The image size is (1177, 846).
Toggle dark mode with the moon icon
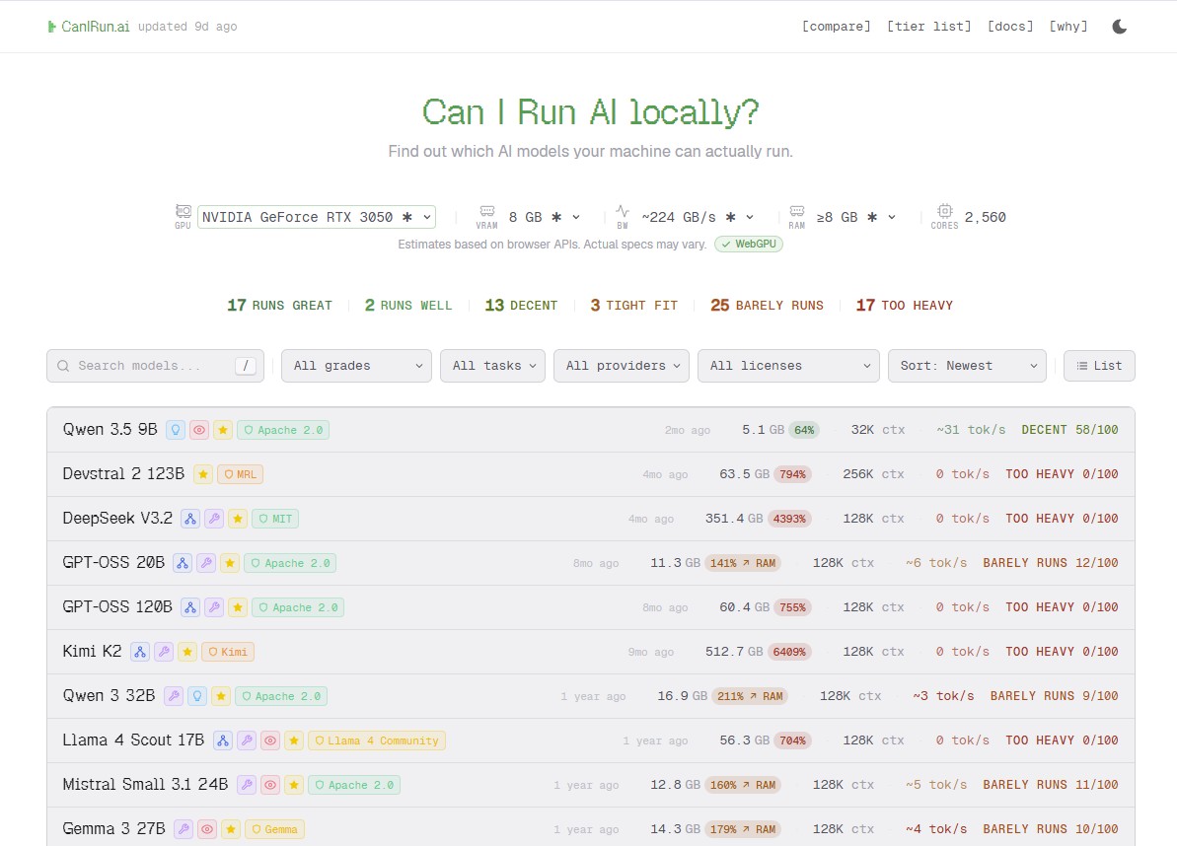1119,27
